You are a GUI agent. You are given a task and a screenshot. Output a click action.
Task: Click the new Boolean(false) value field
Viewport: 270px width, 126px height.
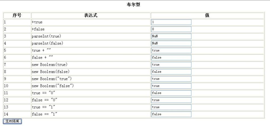[171, 72]
